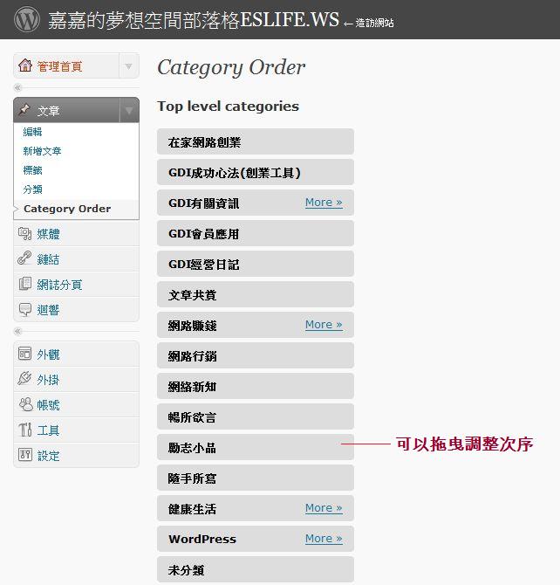Click the settings icon beside 設定
Screen dimensions: 560x585
[x=25, y=455]
